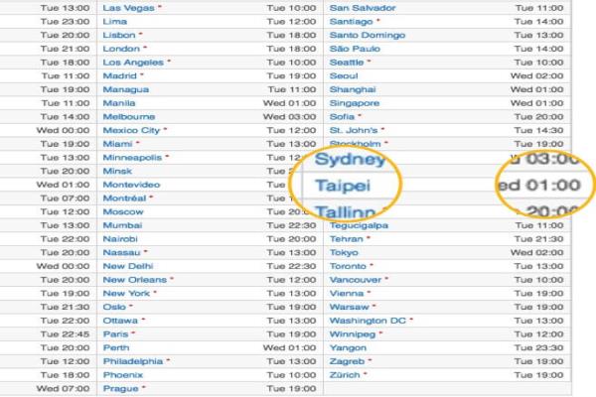Open the Washington DC link

click(368, 321)
